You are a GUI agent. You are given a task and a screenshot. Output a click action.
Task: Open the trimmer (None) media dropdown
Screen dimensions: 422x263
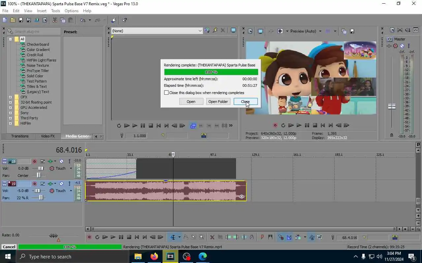point(200,31)
